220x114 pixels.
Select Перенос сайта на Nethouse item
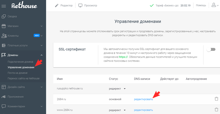pyautogui.click(x=24, y=78)
